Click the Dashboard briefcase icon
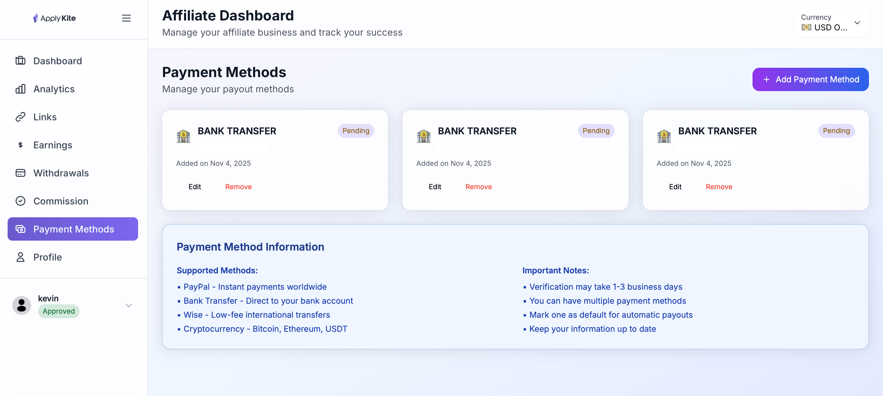The height and width of the screenshot is (396, 883). coord(20,60)
